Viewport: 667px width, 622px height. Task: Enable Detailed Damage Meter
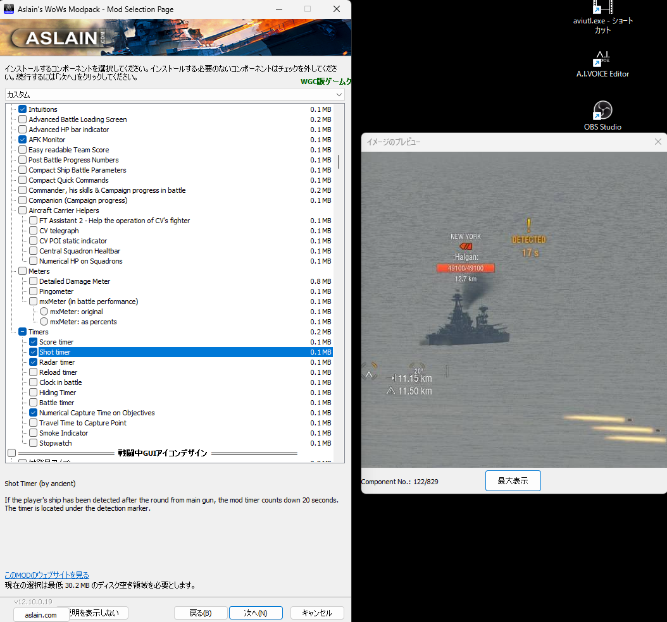click(x=32, y=281)
